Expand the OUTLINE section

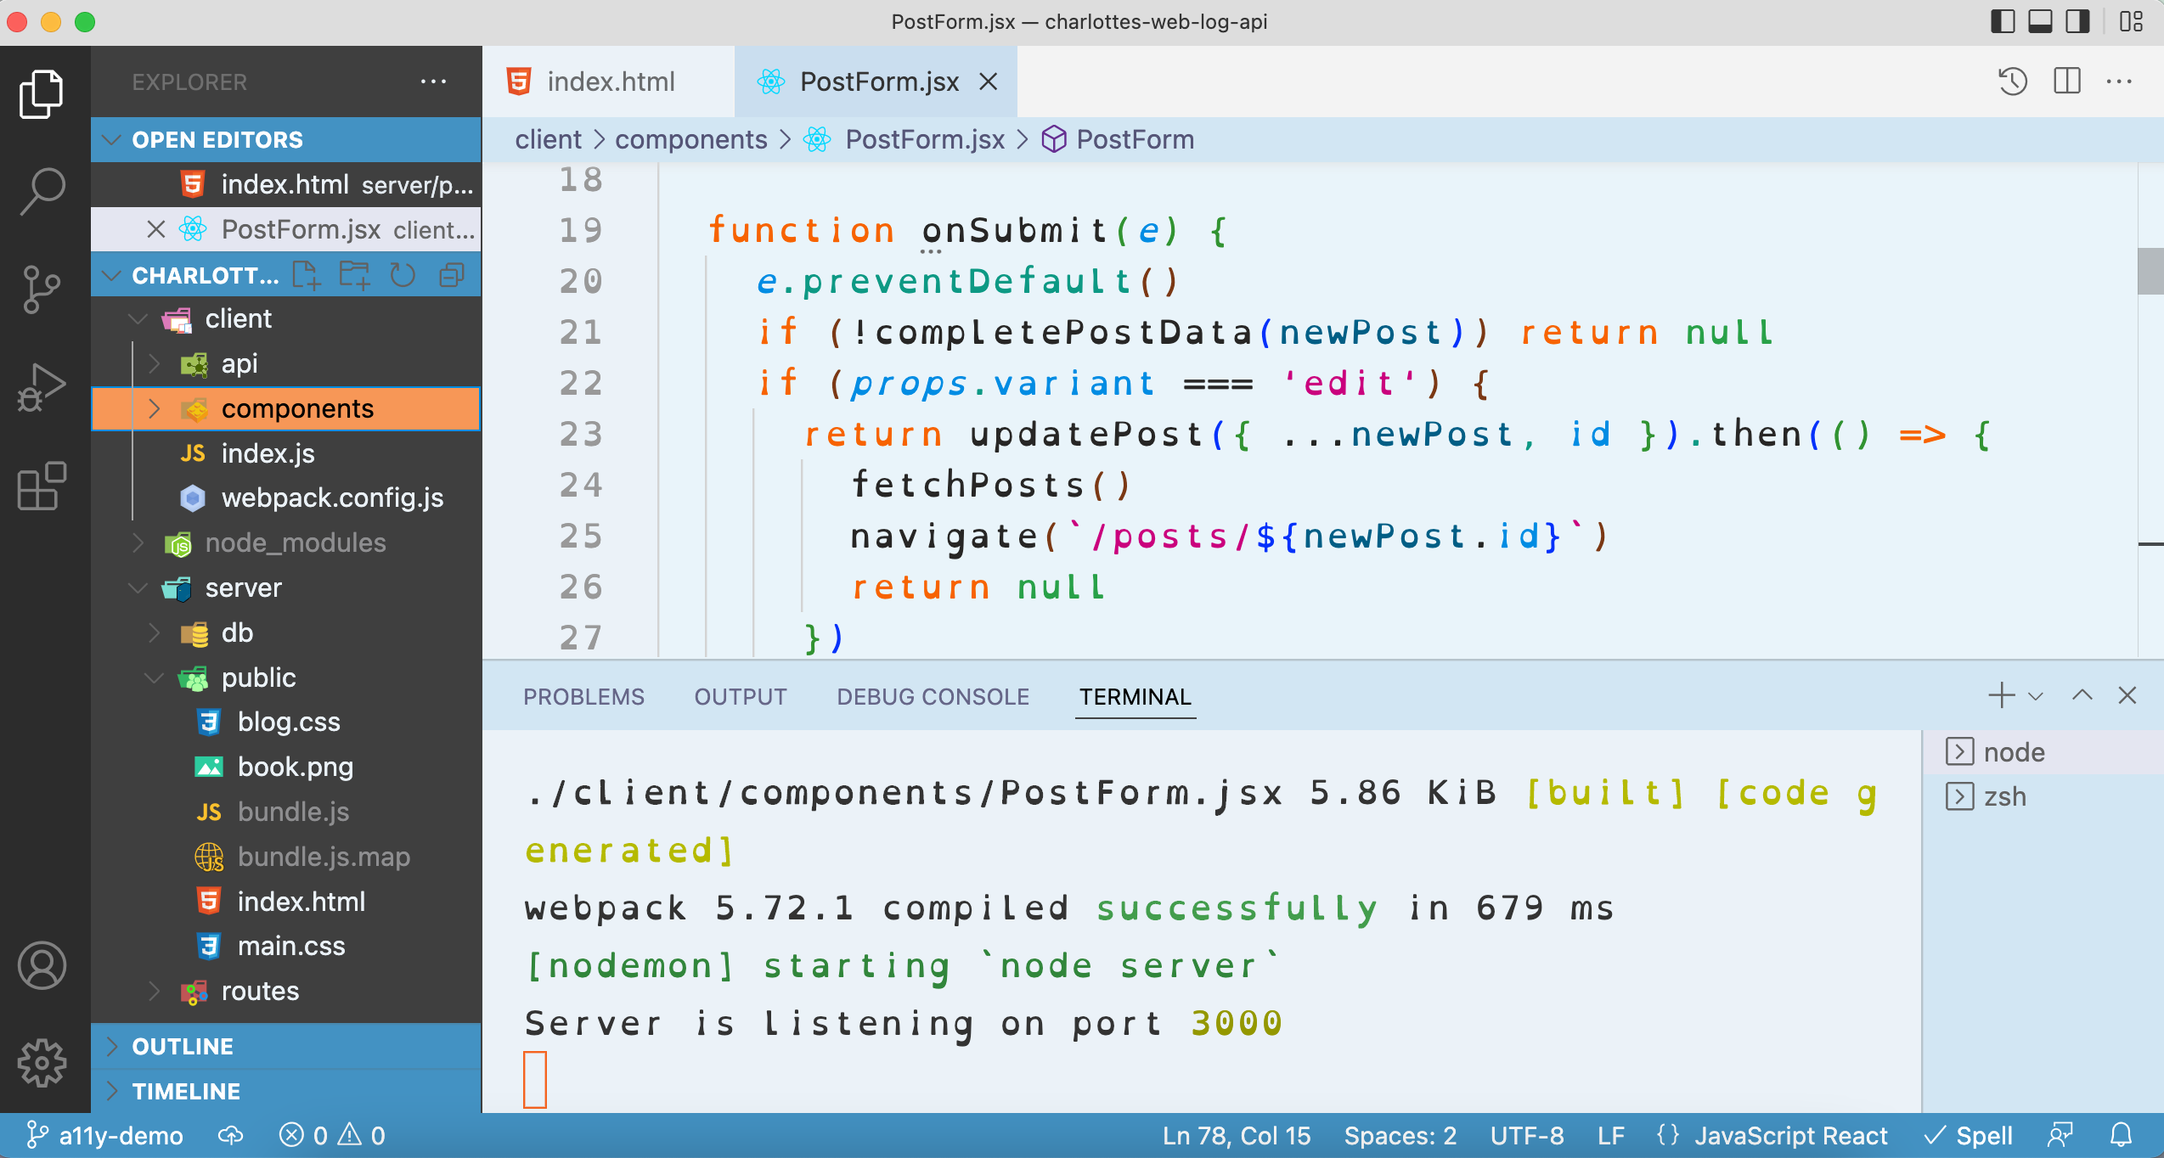[x=183, y=1046]
